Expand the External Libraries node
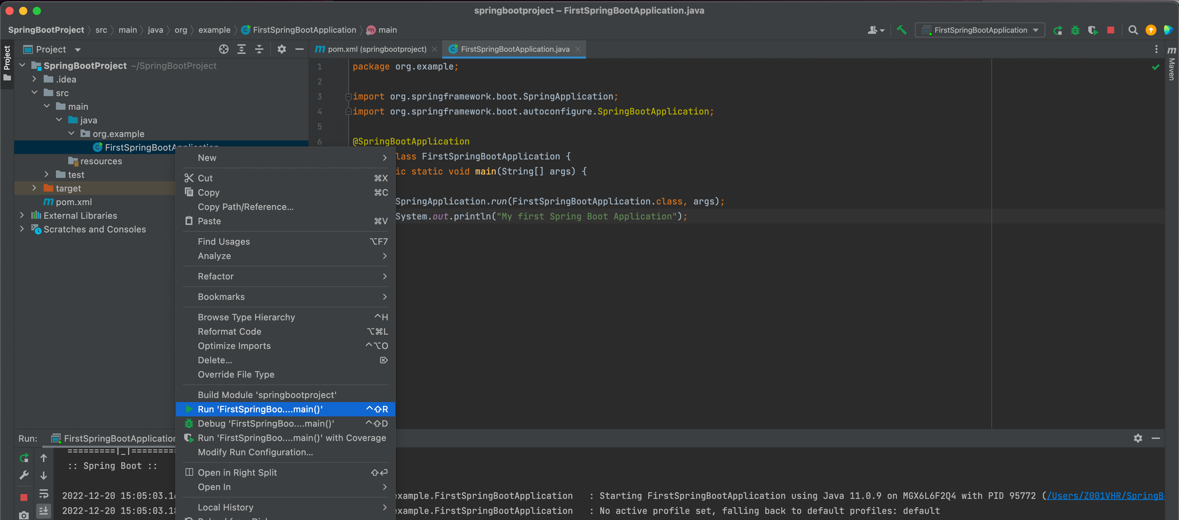The width and height of the screenshot is (1179, 520). pyautogui.click(x=21, y=215)
